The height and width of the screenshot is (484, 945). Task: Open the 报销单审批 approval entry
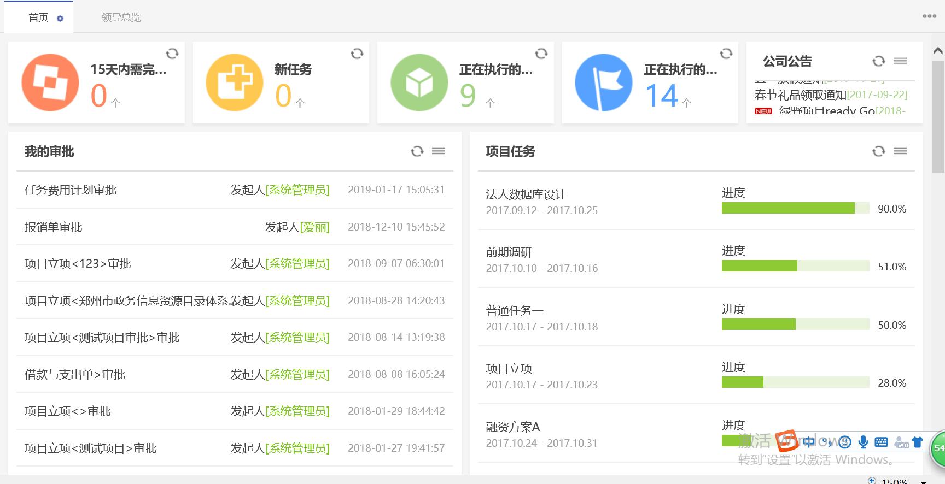[x=54, y=227]
